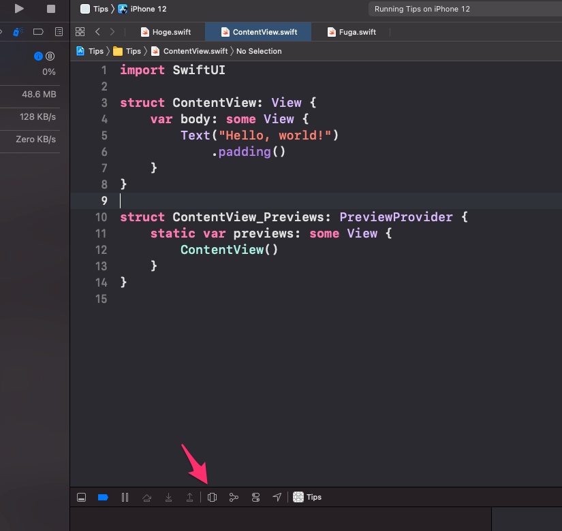This screenshot has height=531, width=562.
Task: Open the report navigator icon
Action: tap(59, 32)
